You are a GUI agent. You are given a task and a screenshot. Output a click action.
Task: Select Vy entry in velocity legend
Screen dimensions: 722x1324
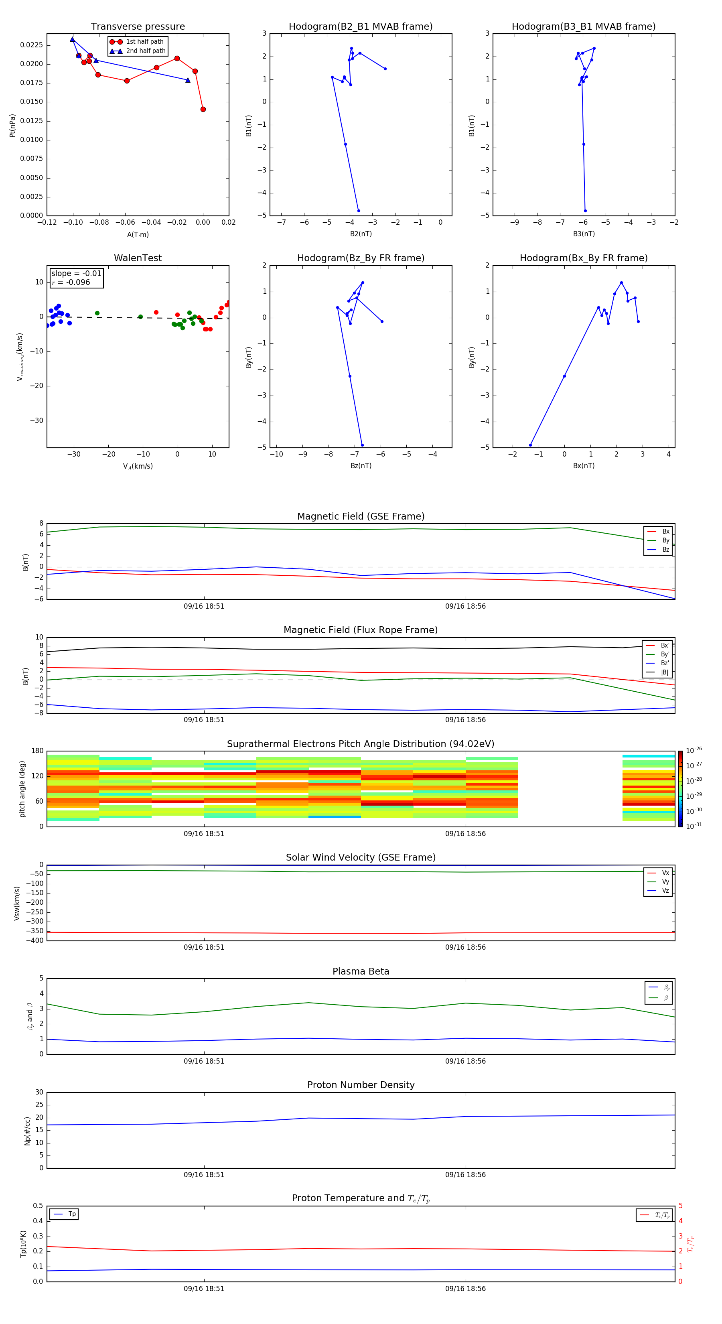coord(658,881)
